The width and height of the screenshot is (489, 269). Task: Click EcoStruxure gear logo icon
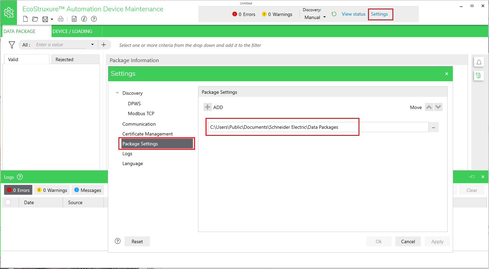[9, 13]
